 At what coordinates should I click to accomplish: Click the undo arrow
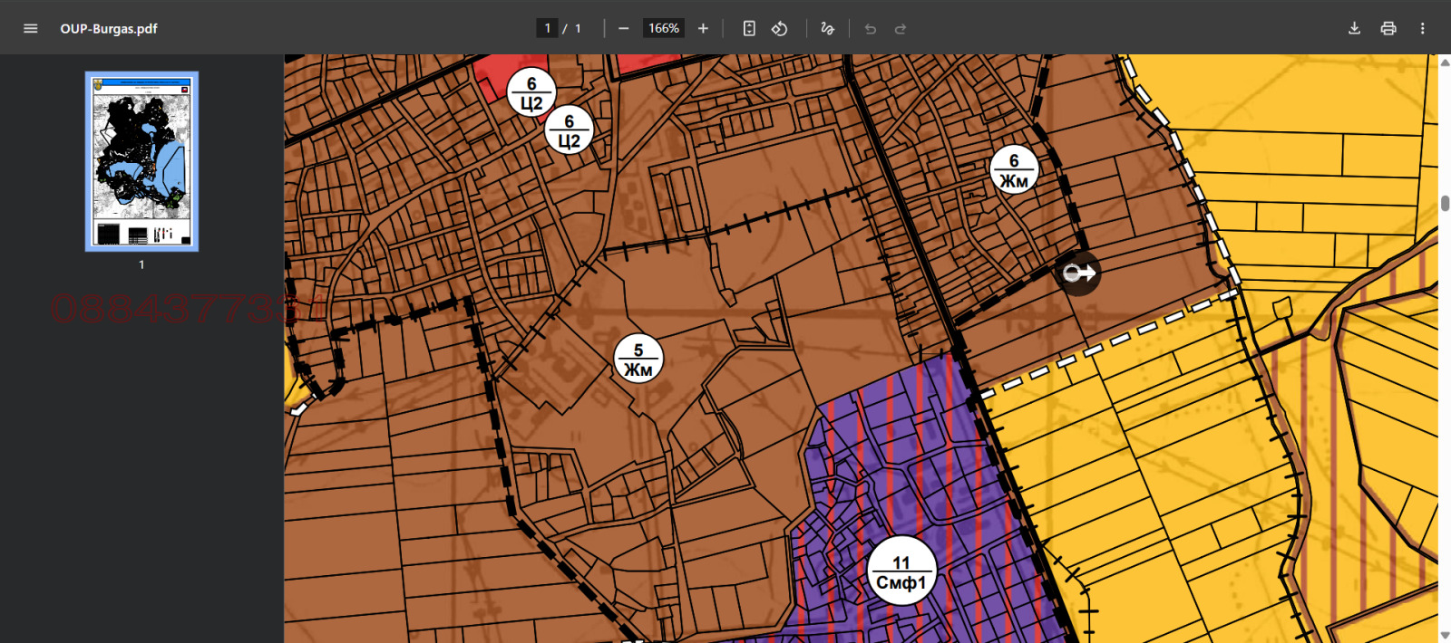[871, 29]
